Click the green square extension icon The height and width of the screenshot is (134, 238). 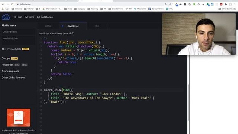[x=194, y=4]
